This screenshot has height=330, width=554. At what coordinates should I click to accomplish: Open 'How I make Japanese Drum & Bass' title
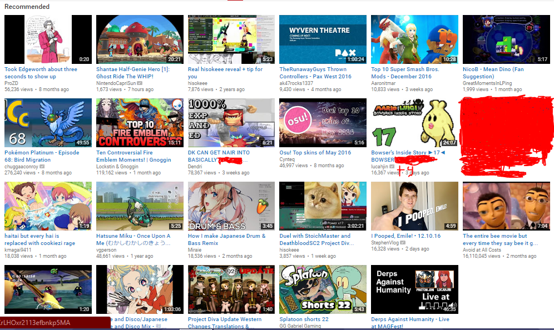[x=226, y=239]
